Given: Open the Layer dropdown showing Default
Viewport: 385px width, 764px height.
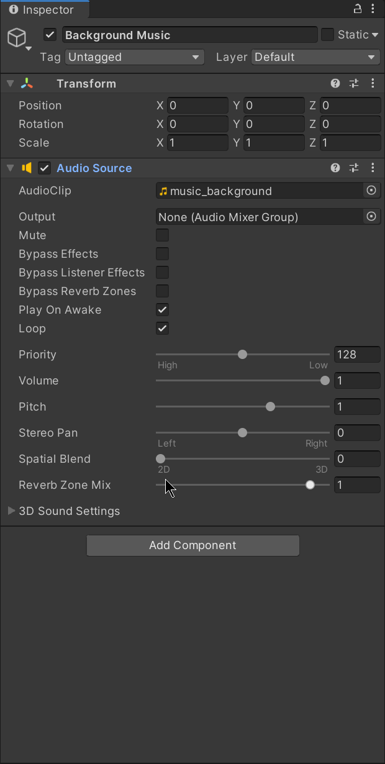Looking at the screenshot, I should tap(315, 57).
